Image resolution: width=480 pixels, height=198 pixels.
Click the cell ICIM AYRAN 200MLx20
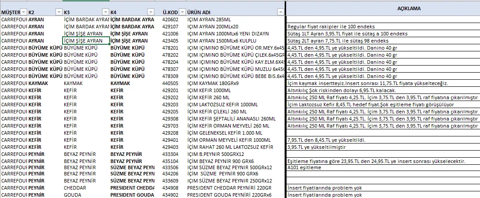pyautogui.click(x=213, y=27)
